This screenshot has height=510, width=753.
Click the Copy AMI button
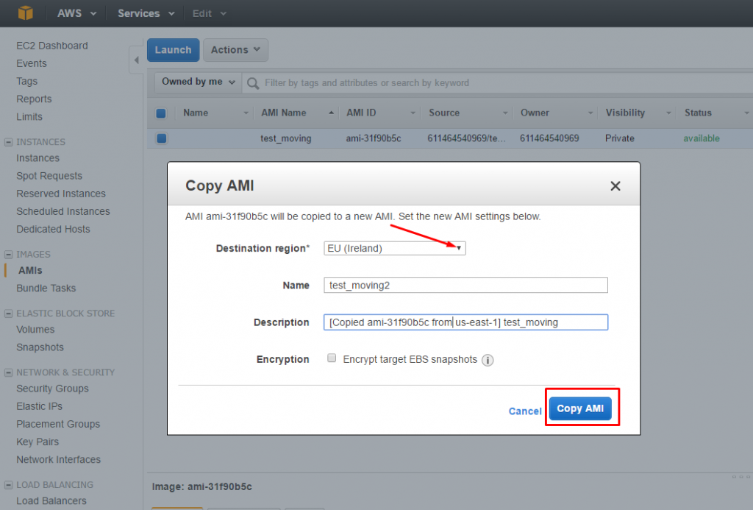point(580,408)
